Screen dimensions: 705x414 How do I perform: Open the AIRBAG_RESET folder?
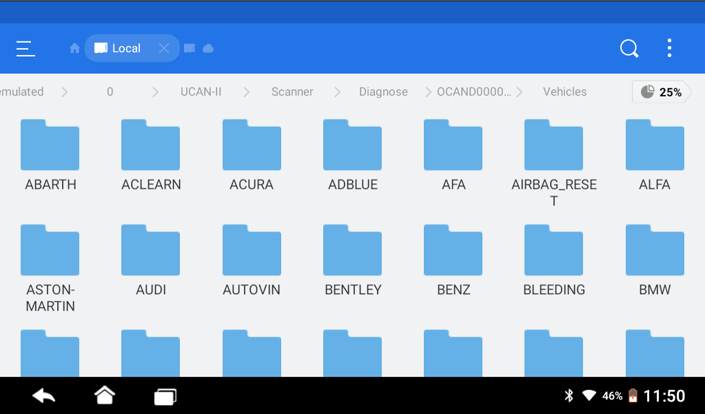[554, 163]
